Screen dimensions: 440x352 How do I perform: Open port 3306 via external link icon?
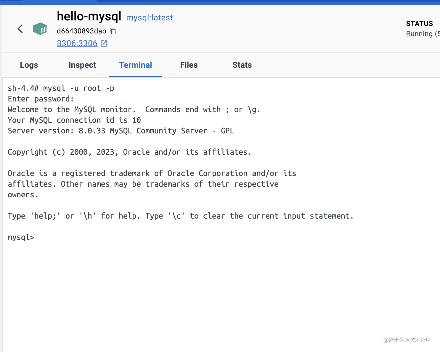tap(104, 43)
